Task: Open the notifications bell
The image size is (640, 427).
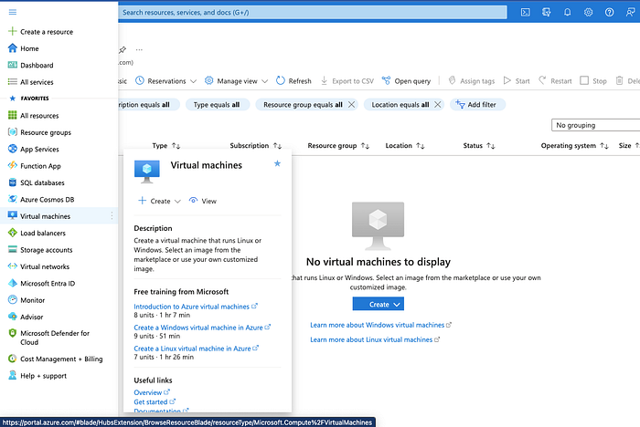Action: [x=568, y=12]
